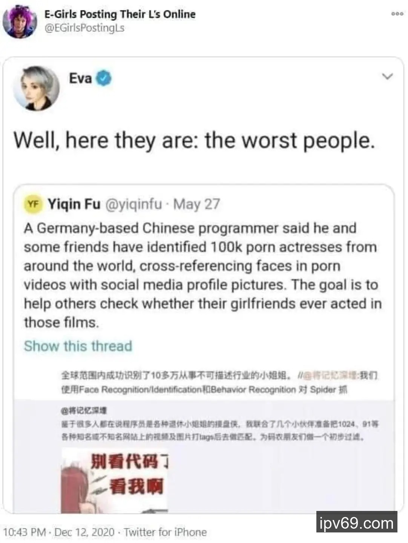Viewport: 408px width, 543px height.
Task: Open E-Girls Posting Their L's profile avatar
Action: pyautogui.click(x=20, y=22)
